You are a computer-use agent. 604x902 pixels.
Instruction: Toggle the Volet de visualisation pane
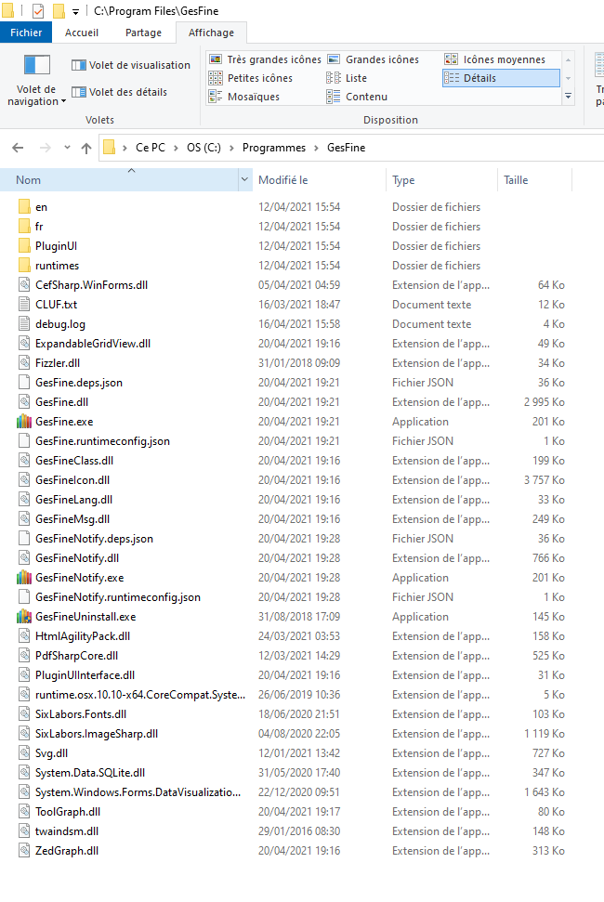tap(131, 65)
